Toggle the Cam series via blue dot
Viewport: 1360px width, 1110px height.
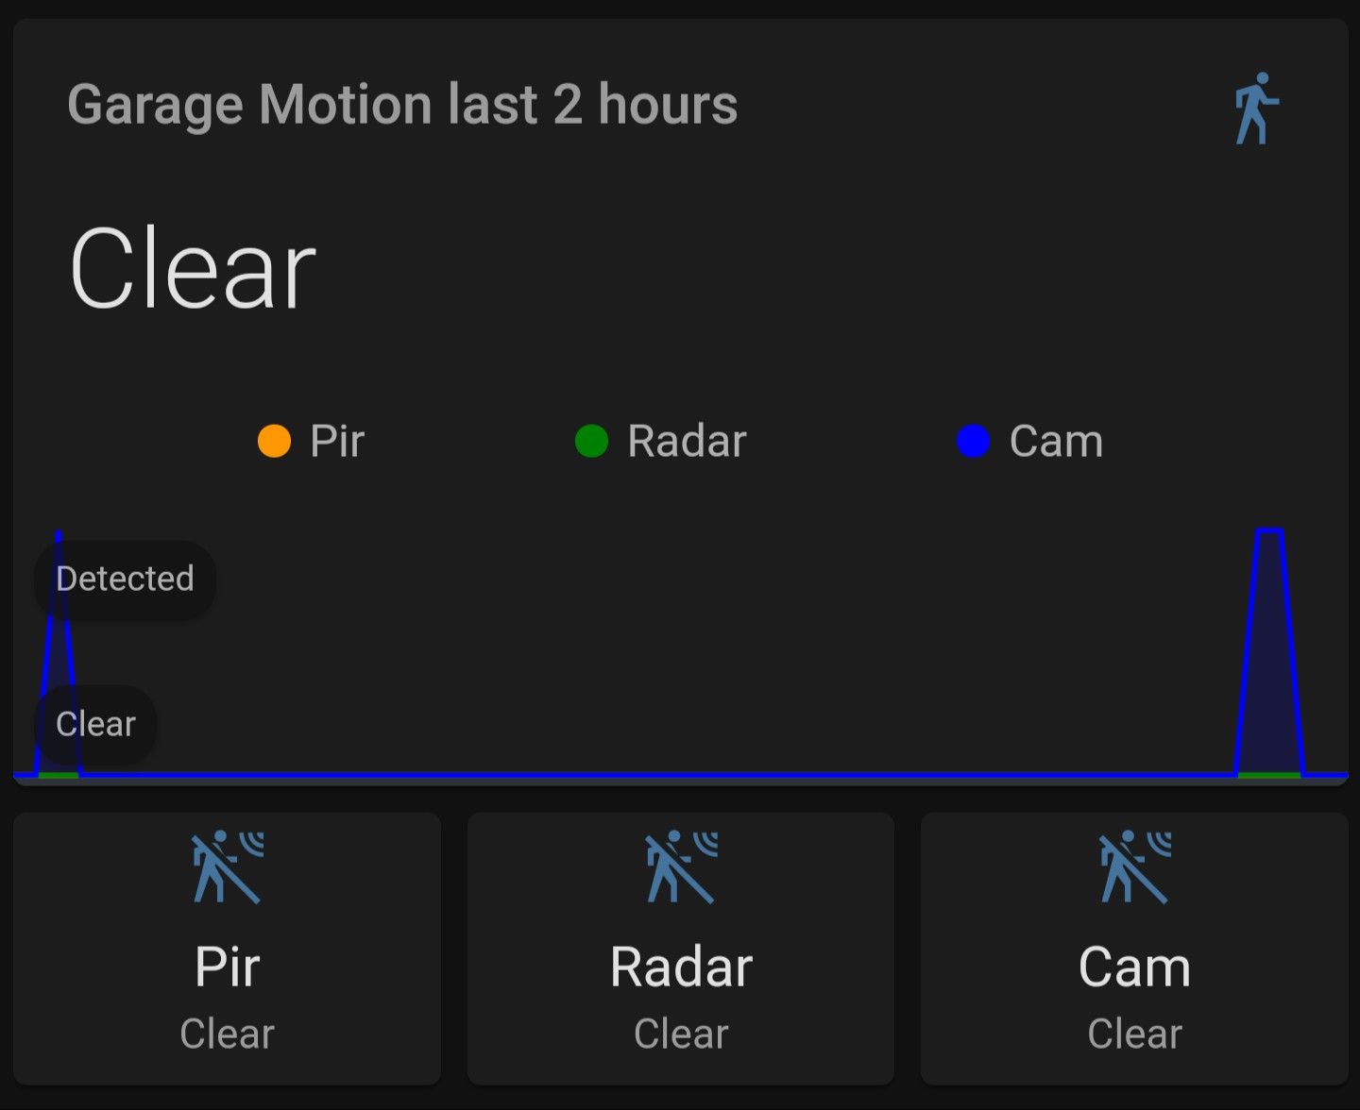click(973, 441)
